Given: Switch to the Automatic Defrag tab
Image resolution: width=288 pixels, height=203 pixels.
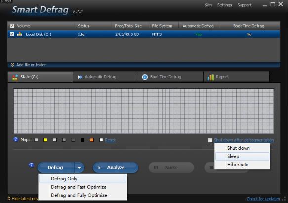Looking at the screenshot, I should [x=105, y=77].
